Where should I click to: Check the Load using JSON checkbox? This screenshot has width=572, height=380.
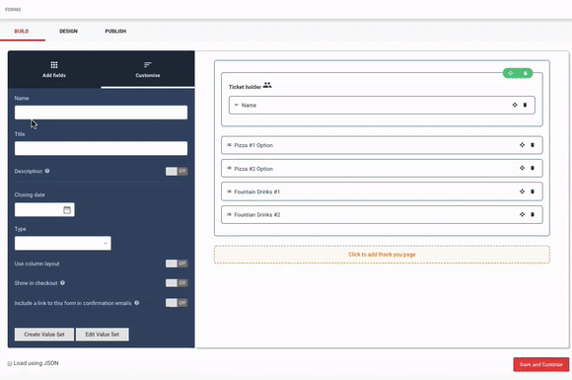(10, 363)
